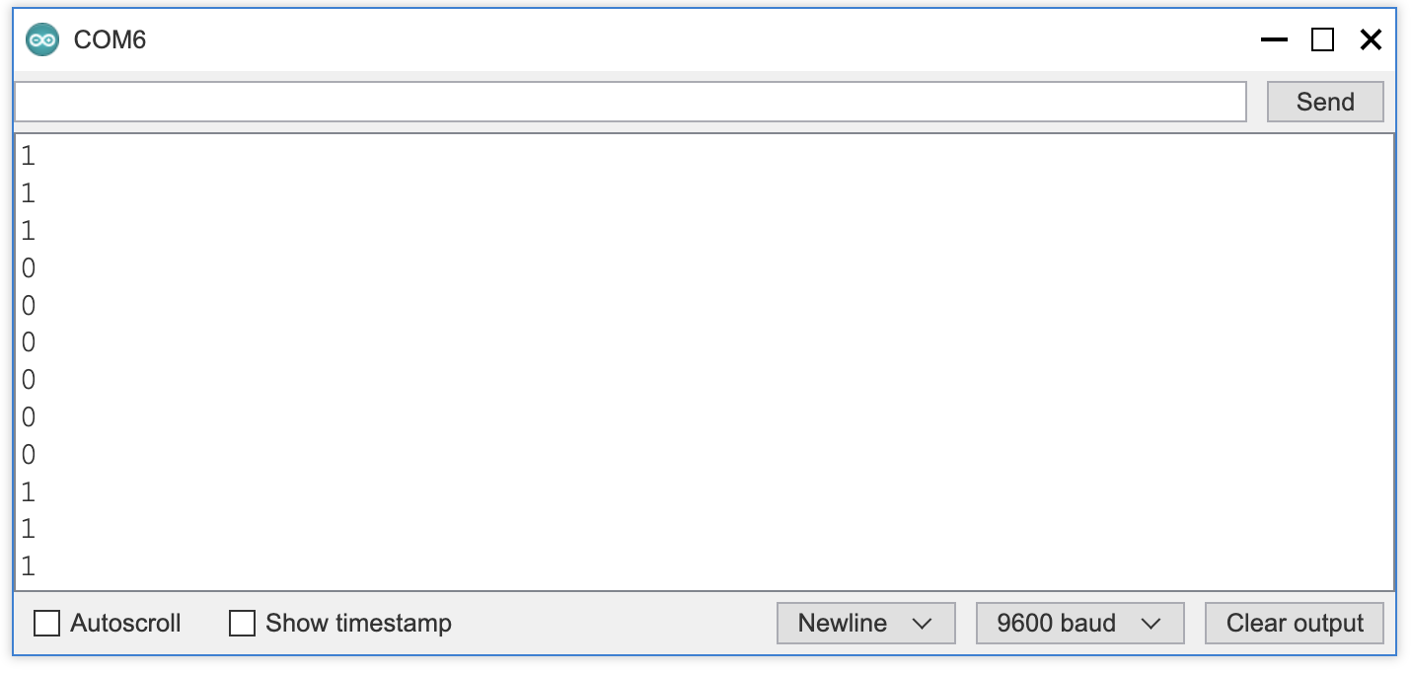Viewport: 1411px width, 673px height.
Task: Click the chevron arrow beside 9600 baud
Action: (x=1151, y=624)
